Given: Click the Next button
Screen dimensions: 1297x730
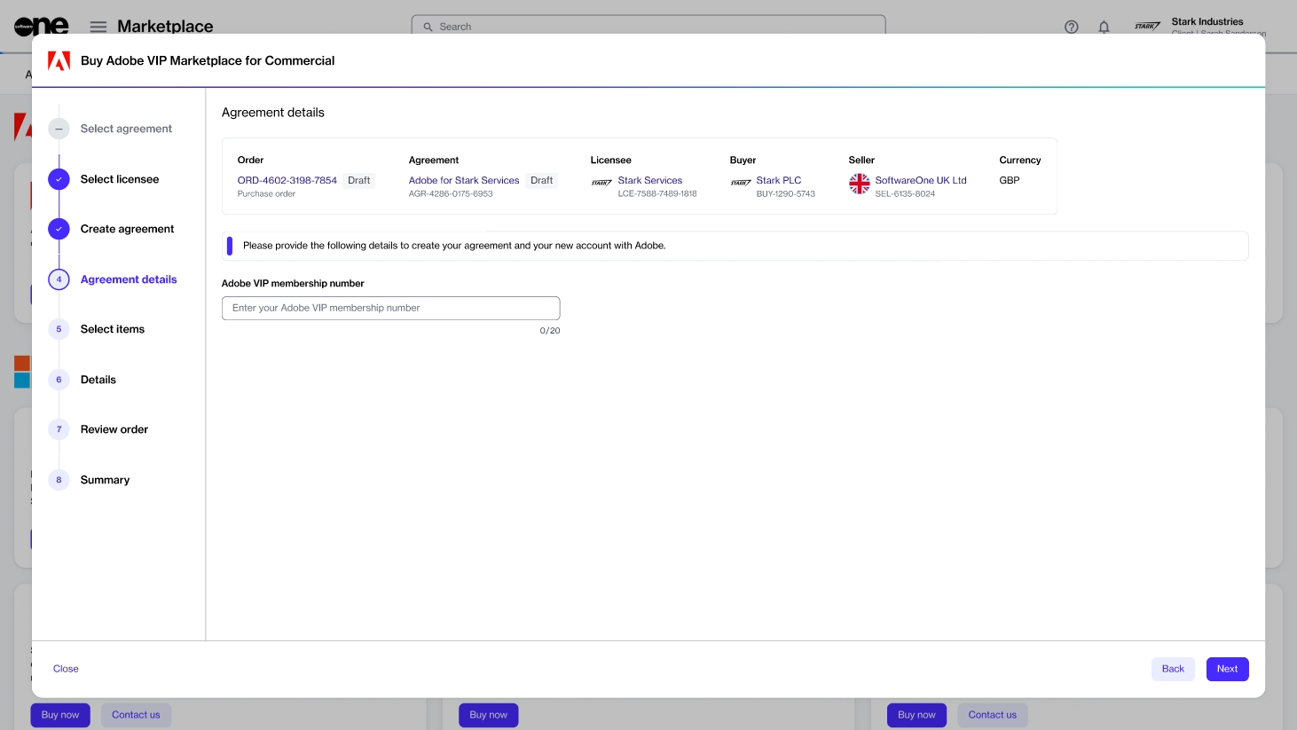Looking at the screenshot, I should coord(1228,669).
